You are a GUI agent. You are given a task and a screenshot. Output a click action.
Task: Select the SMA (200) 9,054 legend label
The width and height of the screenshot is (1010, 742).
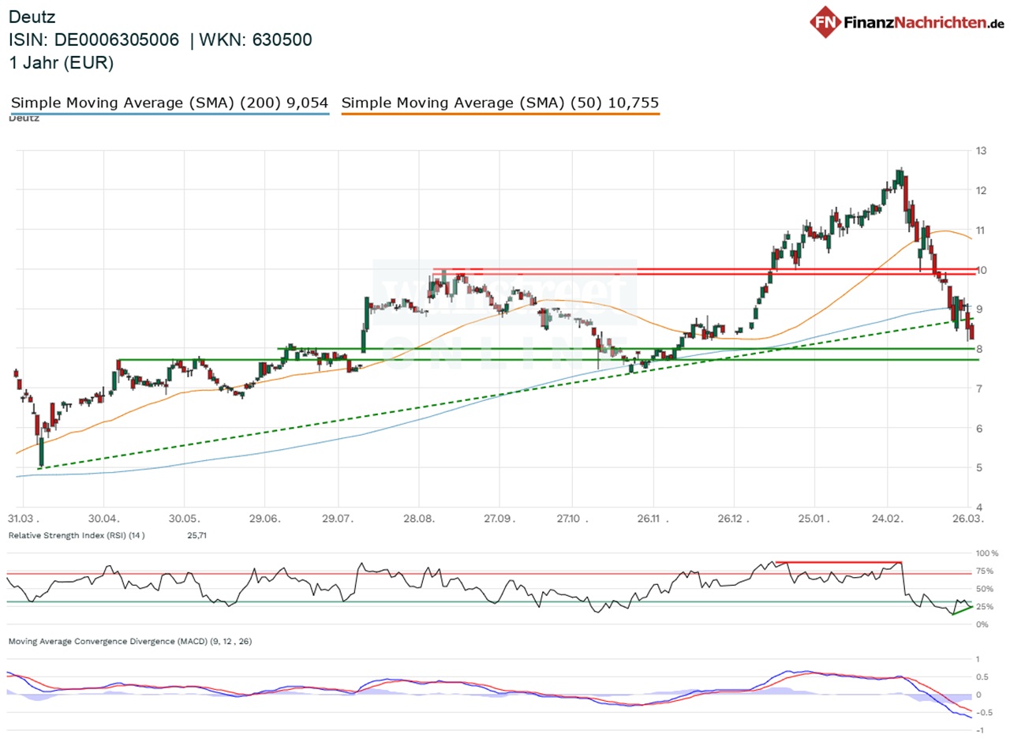[x=170, y=103]
